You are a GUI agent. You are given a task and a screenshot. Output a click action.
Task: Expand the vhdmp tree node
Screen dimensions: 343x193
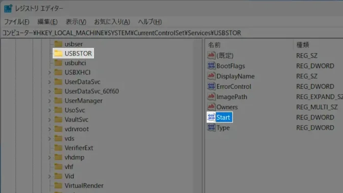pos(50,157)
